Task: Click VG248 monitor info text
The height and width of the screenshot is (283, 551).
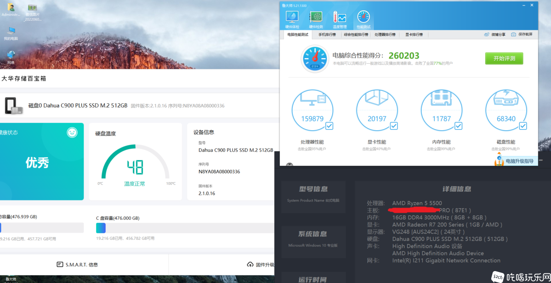Action: coord(428,232)
